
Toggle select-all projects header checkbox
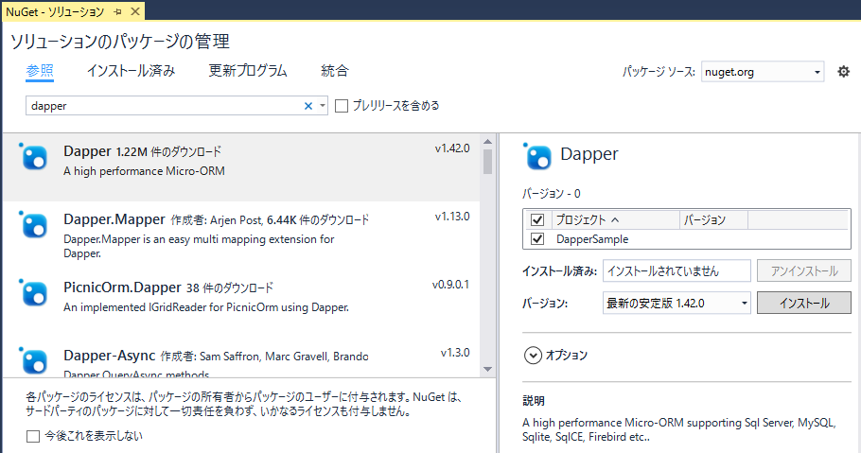pos(537,219)
